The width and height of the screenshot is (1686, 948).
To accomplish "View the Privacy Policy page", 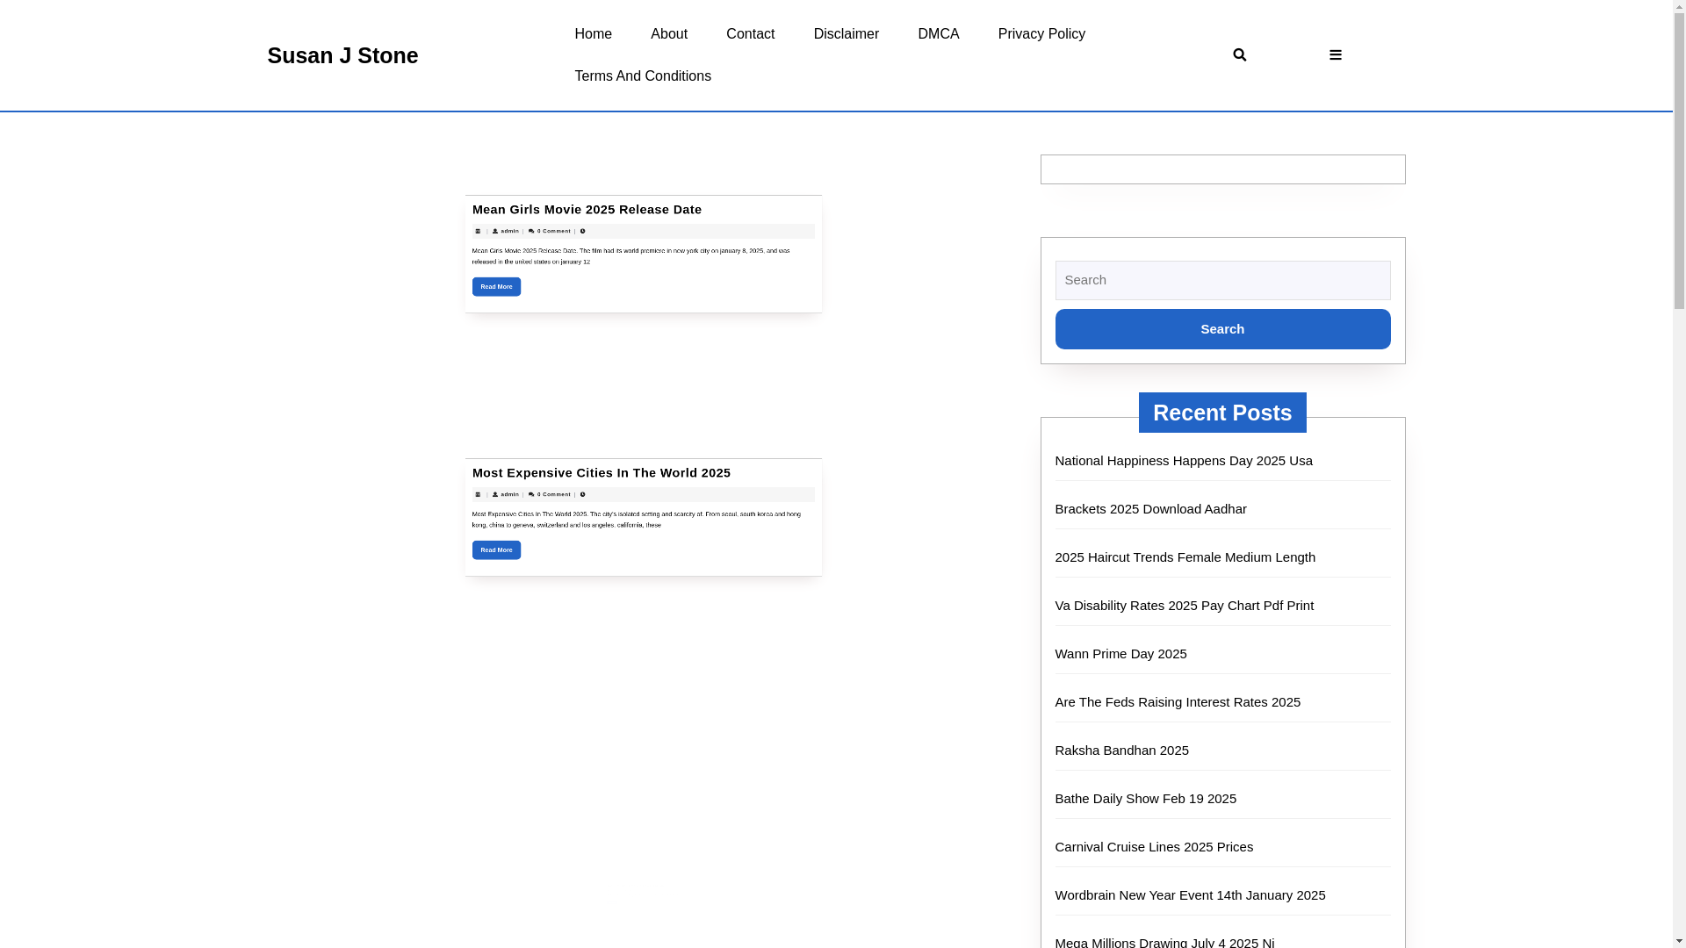I will 1041,33.
